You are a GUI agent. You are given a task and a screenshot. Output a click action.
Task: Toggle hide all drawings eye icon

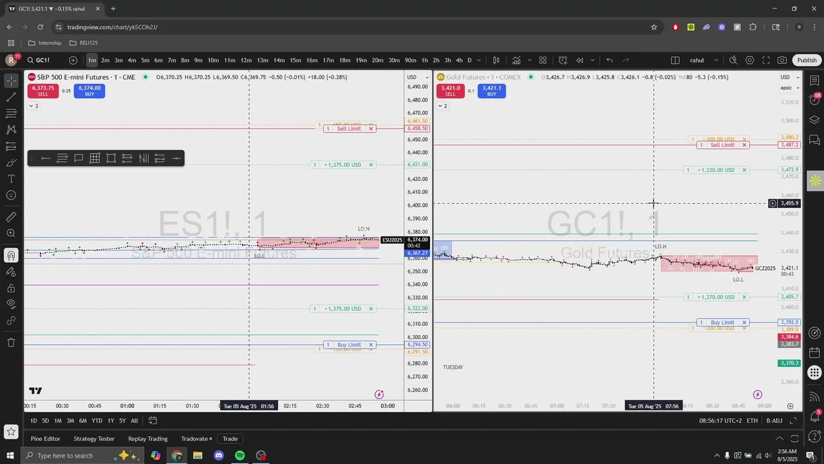click(11, 304)
